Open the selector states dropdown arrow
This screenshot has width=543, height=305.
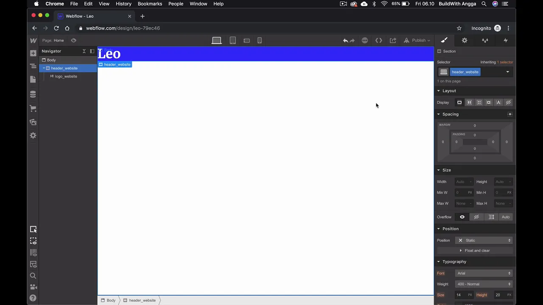(507, 72)
